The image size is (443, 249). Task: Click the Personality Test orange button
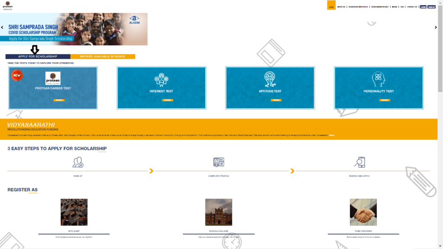385,100
